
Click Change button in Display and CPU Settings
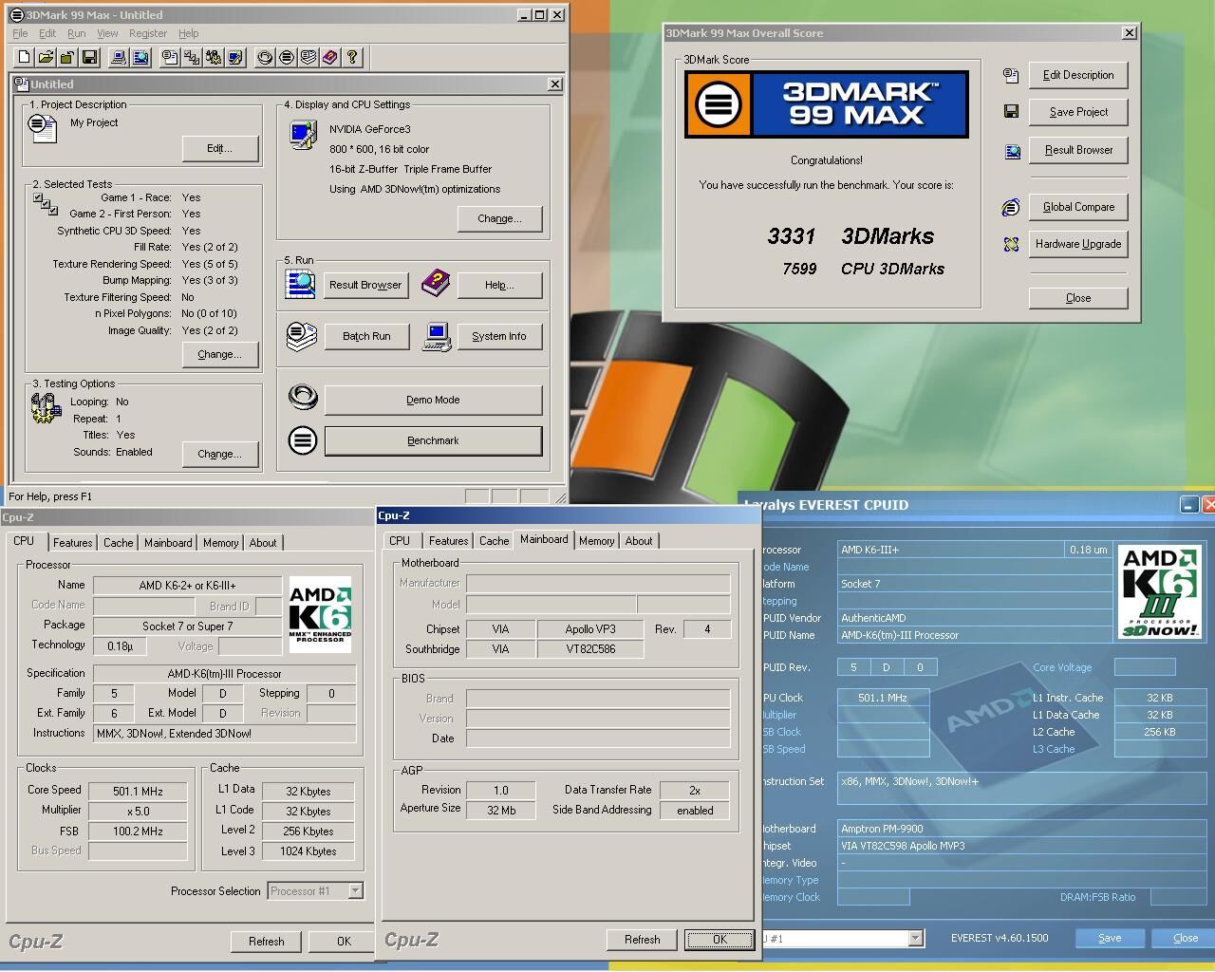(500, 218)
